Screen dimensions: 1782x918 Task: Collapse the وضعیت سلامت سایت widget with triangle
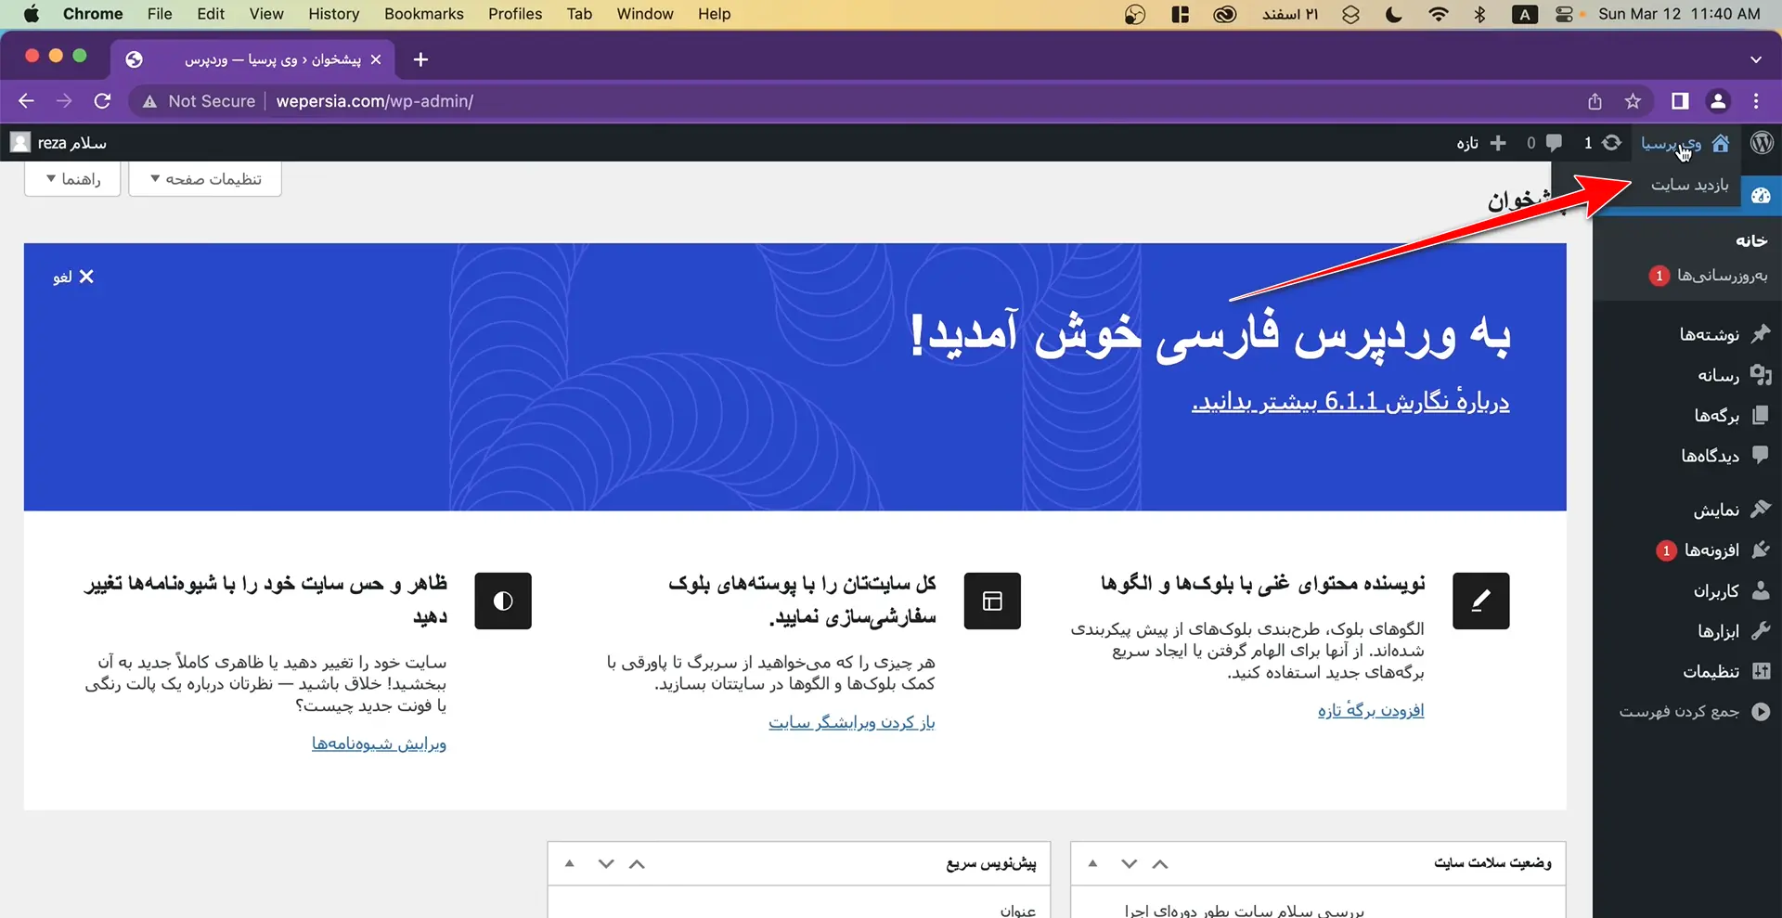tap(1093, 864)
